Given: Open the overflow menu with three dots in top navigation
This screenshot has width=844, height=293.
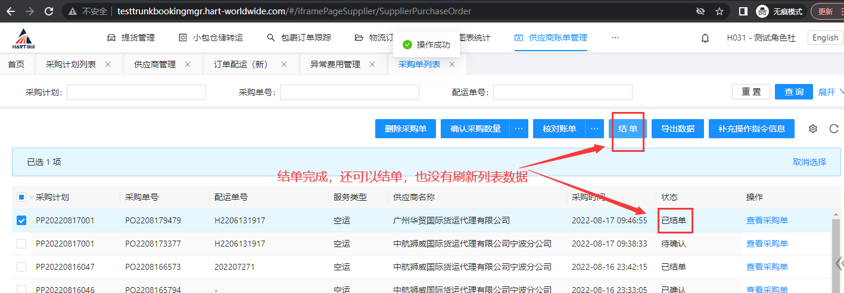Looking at the screenshot, I should [615, 38].
